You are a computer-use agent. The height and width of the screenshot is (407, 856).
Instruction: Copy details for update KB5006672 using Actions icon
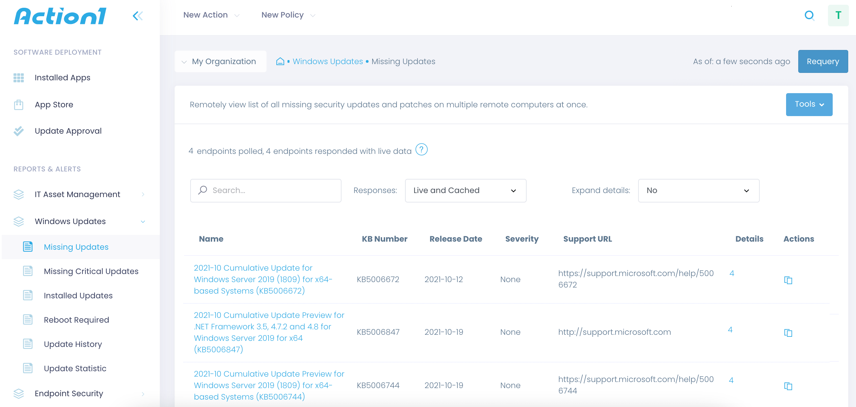pos(788,280)
